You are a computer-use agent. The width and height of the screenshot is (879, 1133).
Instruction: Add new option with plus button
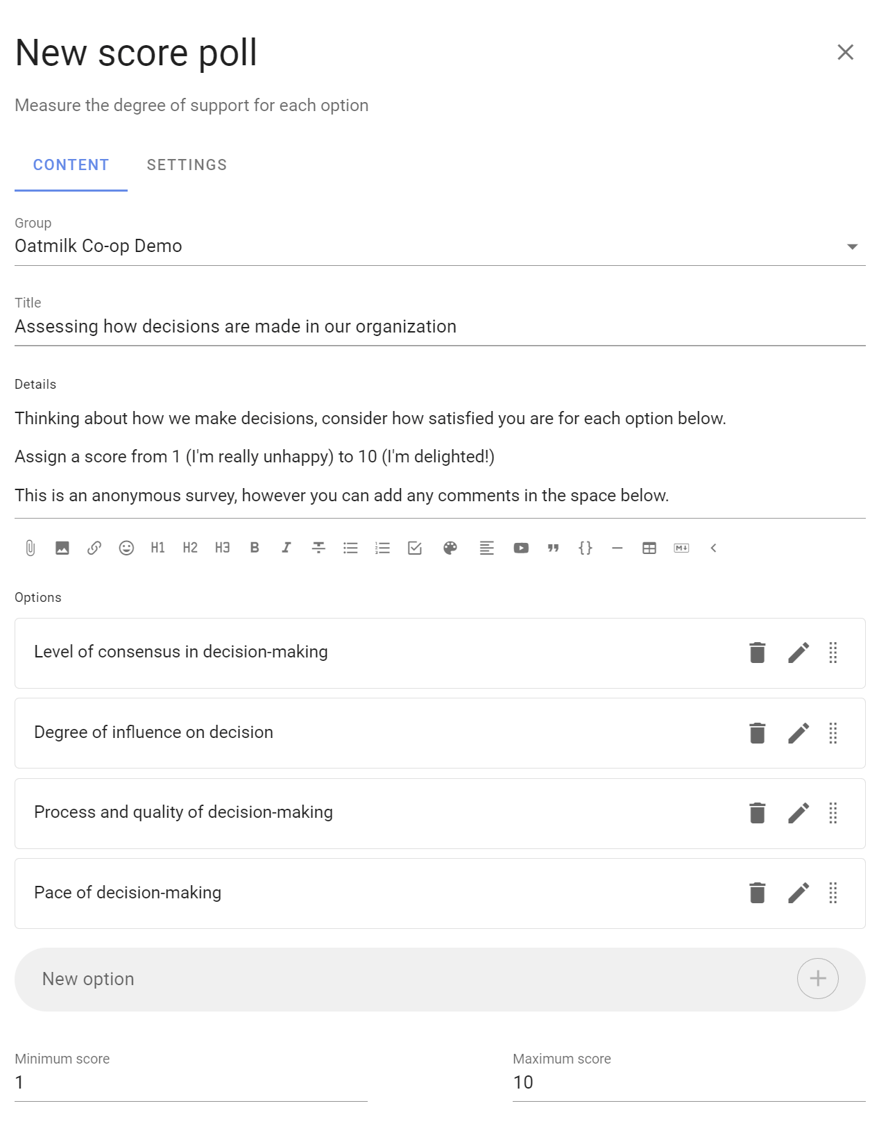pos(818,978)
